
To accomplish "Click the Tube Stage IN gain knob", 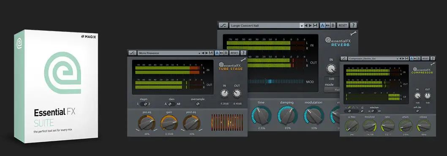I will (x=224, y=93).
